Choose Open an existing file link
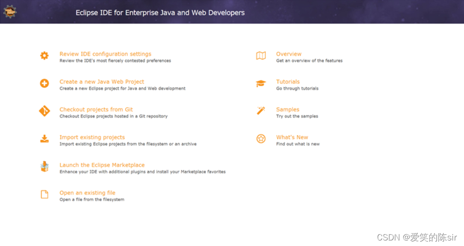This screenshot has height=246, width=464. [87, 193]
